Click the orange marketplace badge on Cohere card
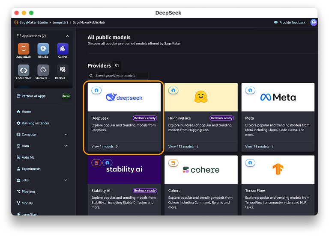329x236 pixels. pyautogui.click(x=173, y=163)
